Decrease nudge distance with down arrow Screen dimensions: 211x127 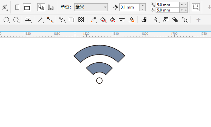click(x=143, y=9)
